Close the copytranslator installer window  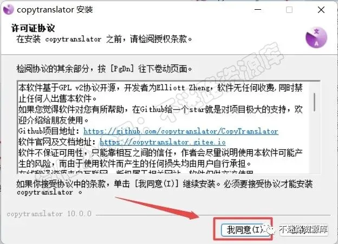click(x=321, y=10)
